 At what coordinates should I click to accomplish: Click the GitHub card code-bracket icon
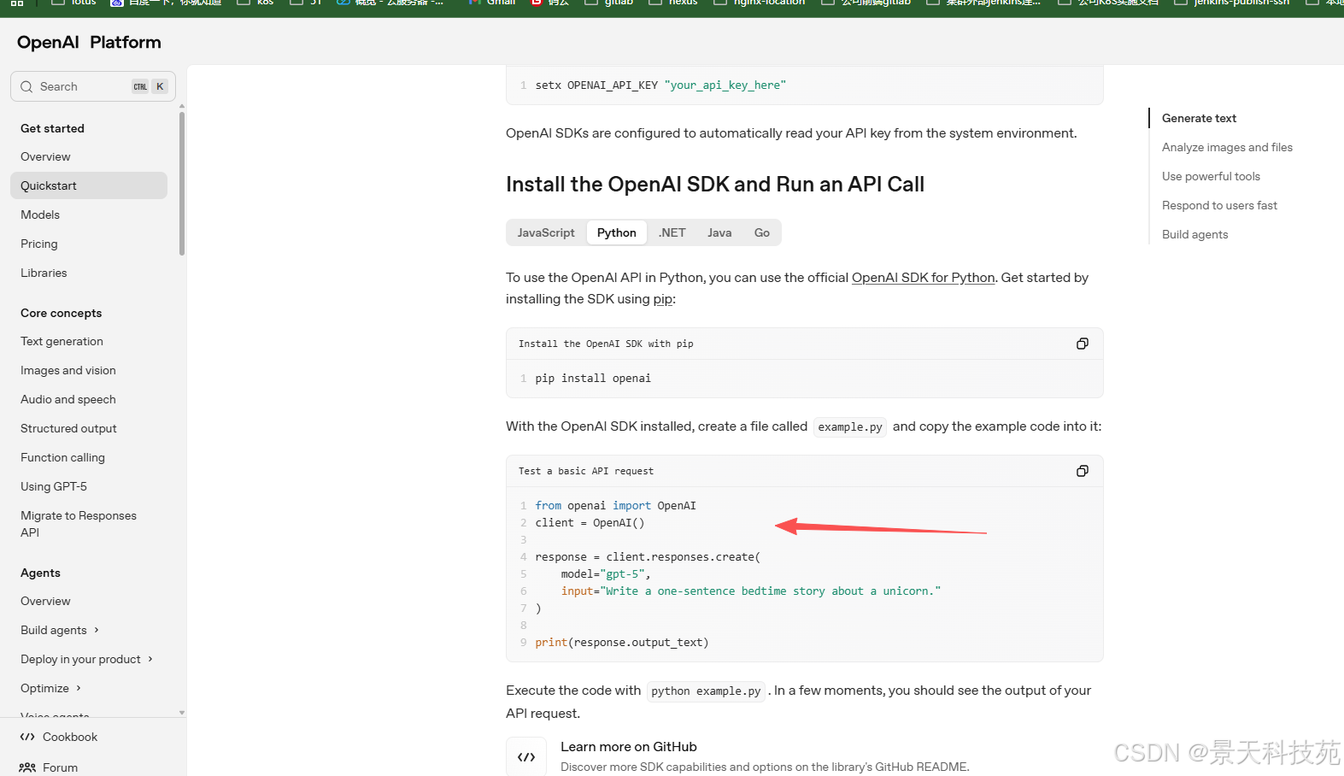[526, 757]
